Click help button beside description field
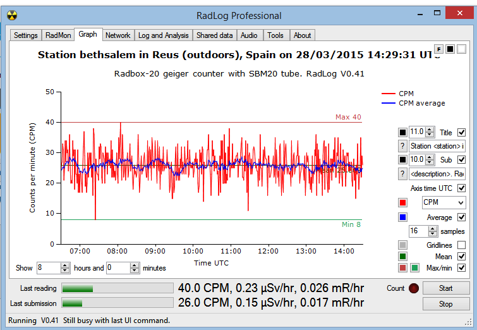Viewport: 477px width, 330px height. point(402,174)
